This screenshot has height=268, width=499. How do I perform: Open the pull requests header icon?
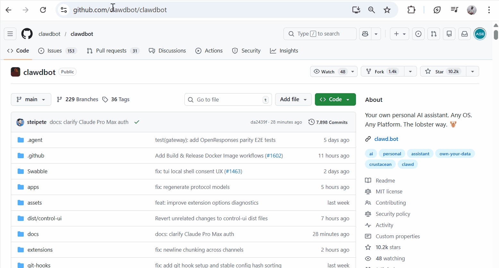pos(434,34)
